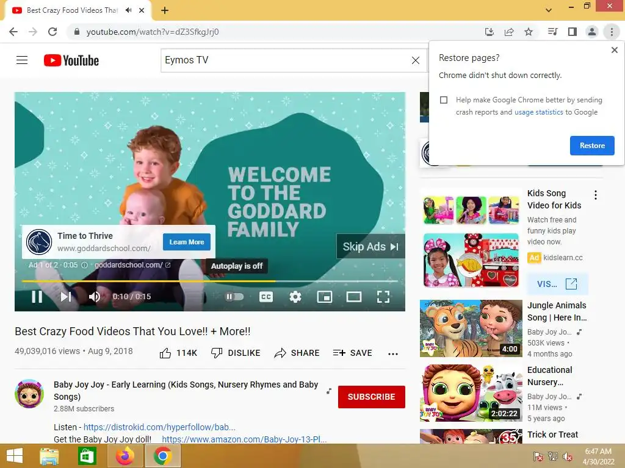Close the Best Crazy Food Videos tab
Viewport: 625px width, 468px height.
(x=142, y=11)
